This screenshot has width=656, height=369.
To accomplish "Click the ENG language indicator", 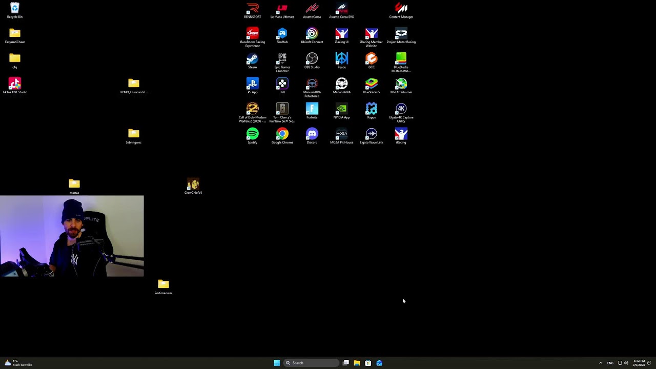I will 610,363.
